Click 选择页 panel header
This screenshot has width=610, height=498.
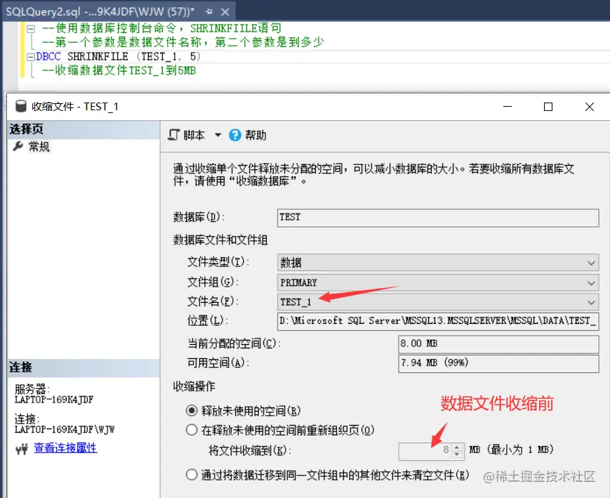click(84, 129)
